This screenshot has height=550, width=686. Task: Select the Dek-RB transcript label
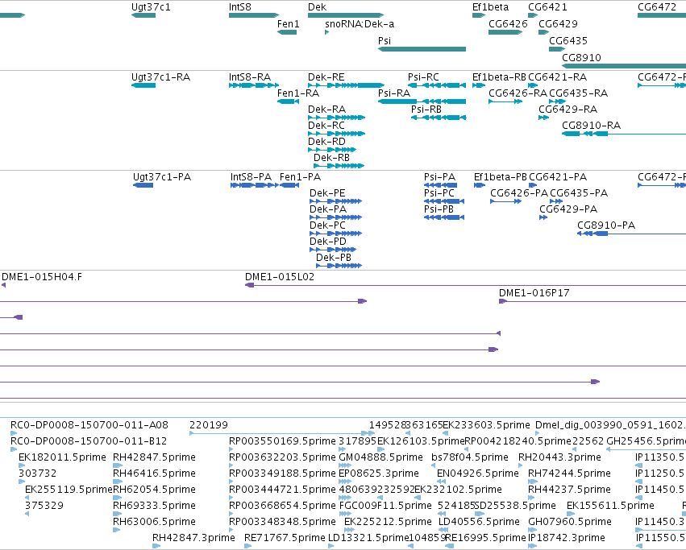click(331, 157)
